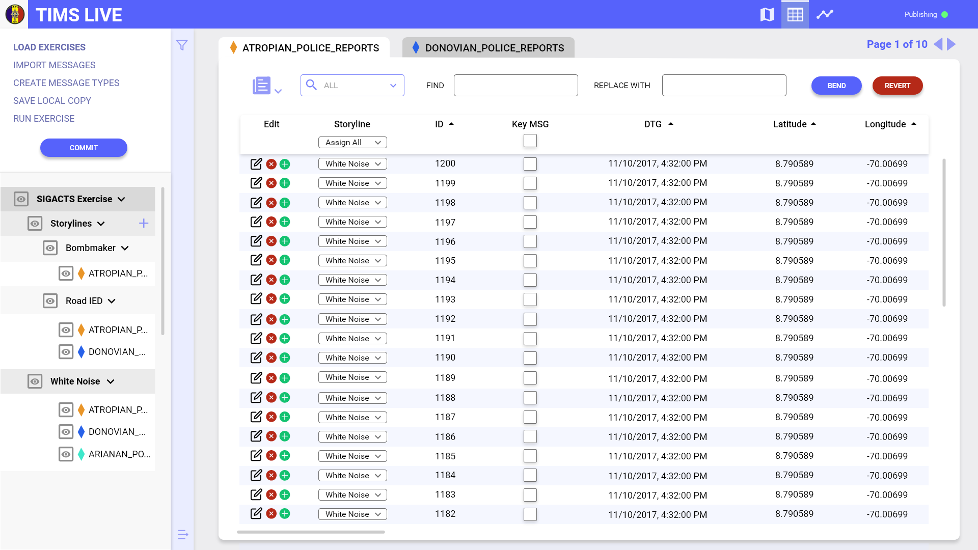Click the red REVERT button

click(x=897, y=86)
